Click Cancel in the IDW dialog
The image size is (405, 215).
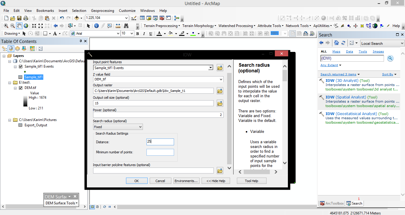(160, 181)
